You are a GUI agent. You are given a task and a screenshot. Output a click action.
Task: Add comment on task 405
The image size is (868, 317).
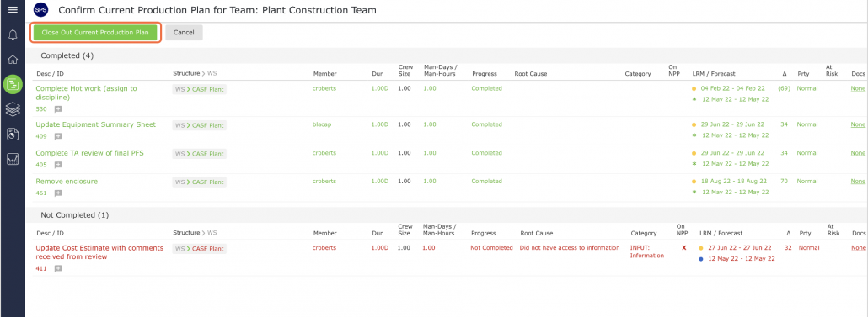[58, 165]
